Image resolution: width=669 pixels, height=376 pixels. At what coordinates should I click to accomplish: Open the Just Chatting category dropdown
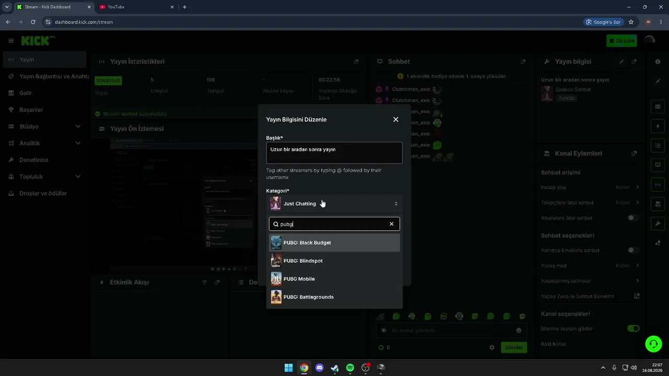point(334,204)
